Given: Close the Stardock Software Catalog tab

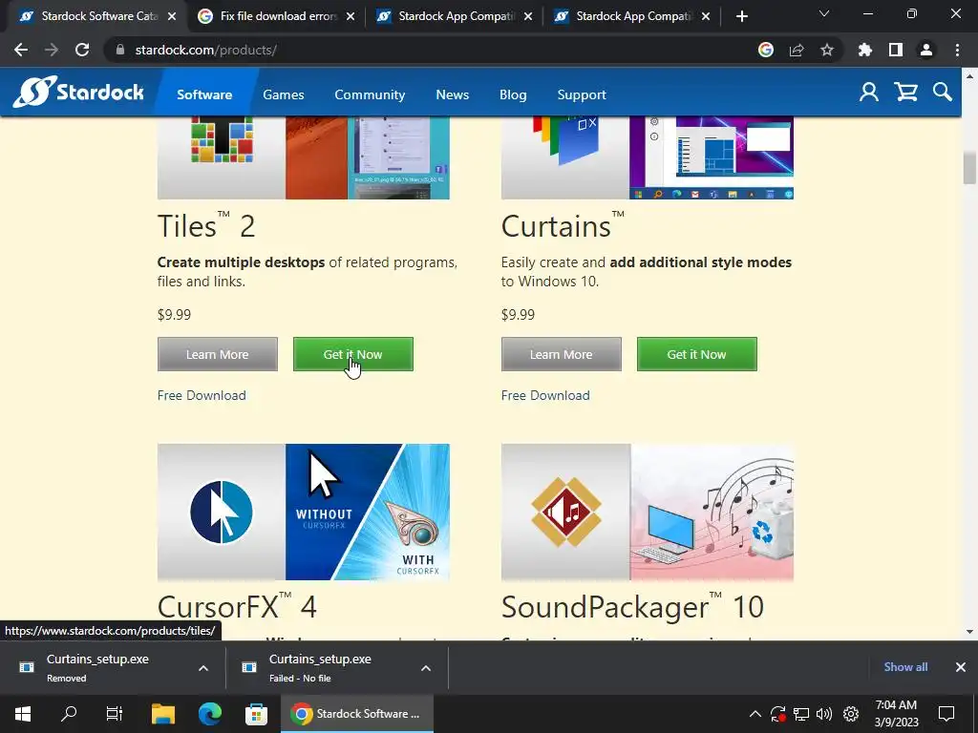Looking at the screenshot, I should click(172, 17).
